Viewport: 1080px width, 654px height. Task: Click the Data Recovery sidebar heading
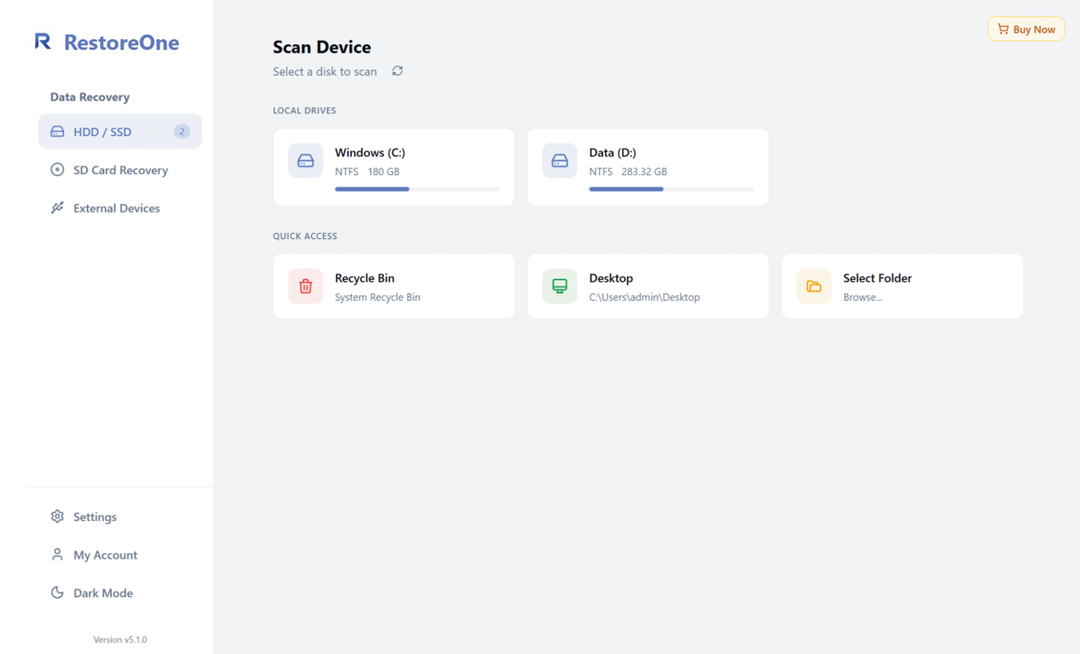coord(90,97)
